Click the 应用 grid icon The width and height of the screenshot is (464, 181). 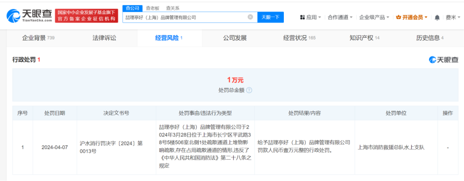pos(302,18)
